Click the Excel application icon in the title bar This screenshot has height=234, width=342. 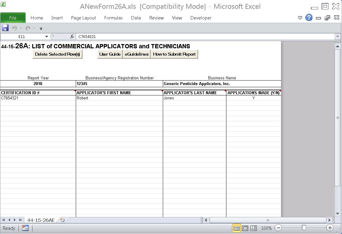point(3,4)
